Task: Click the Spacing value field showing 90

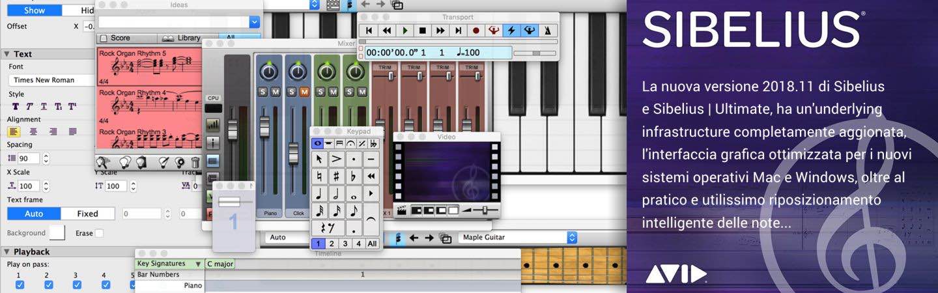Action: (x=29, y=158)
